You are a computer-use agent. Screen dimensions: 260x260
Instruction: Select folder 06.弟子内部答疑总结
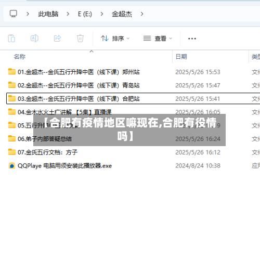tap(45, 139)
